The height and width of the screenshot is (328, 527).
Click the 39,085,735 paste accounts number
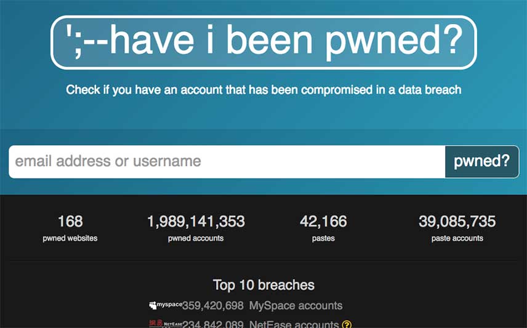tap(457, 222)
